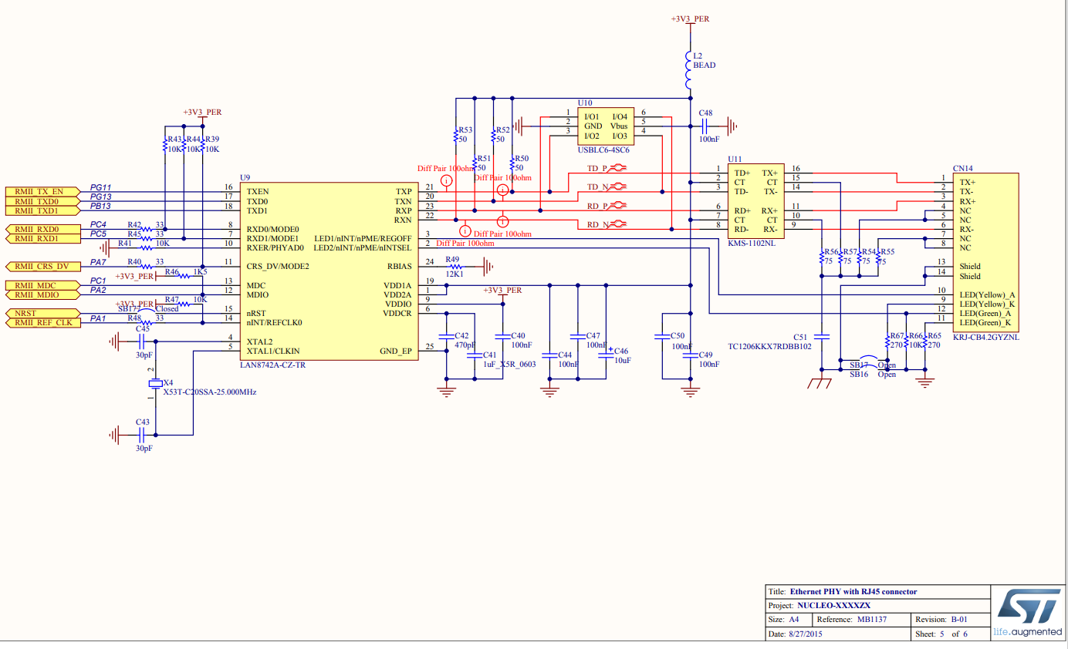
Task: Click the X53T-C20SSA-25.000MHz crystal value
Action: 209,392
